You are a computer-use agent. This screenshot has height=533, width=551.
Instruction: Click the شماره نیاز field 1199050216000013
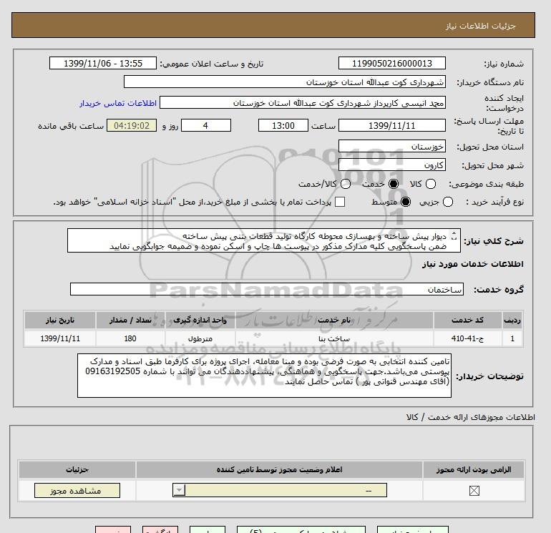(x=392, y=64)
